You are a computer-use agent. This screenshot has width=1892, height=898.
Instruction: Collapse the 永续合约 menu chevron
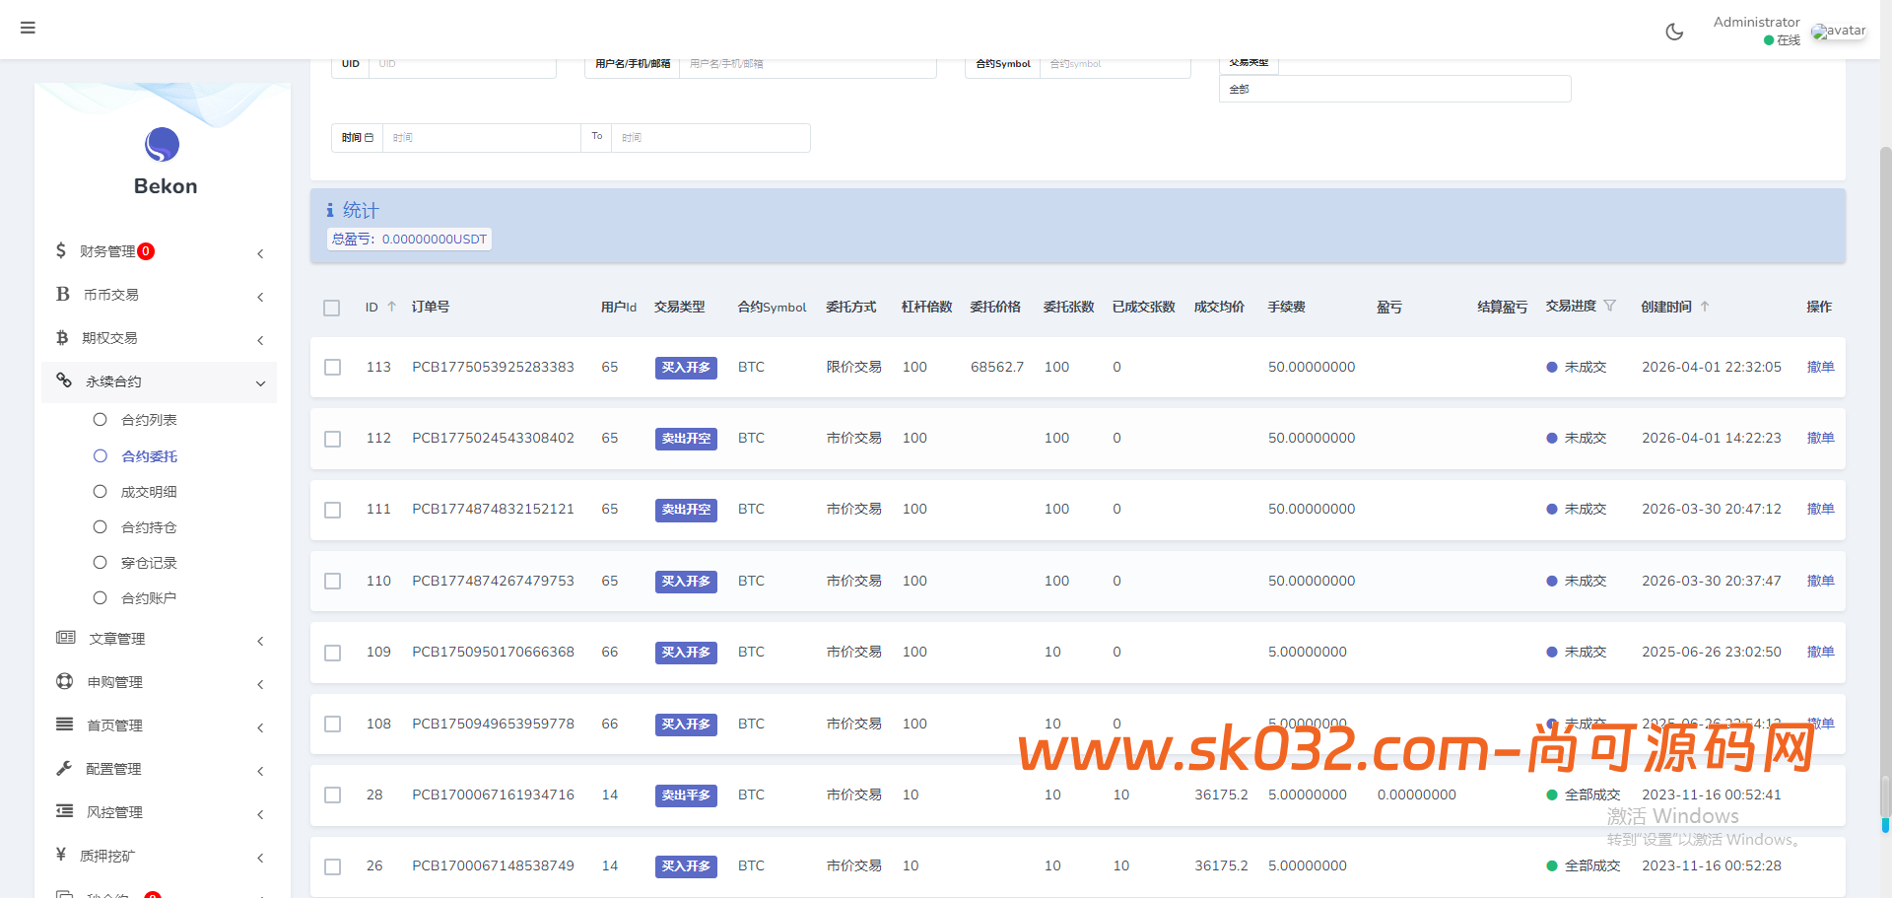pyautogui.click(x=260, y=383)
